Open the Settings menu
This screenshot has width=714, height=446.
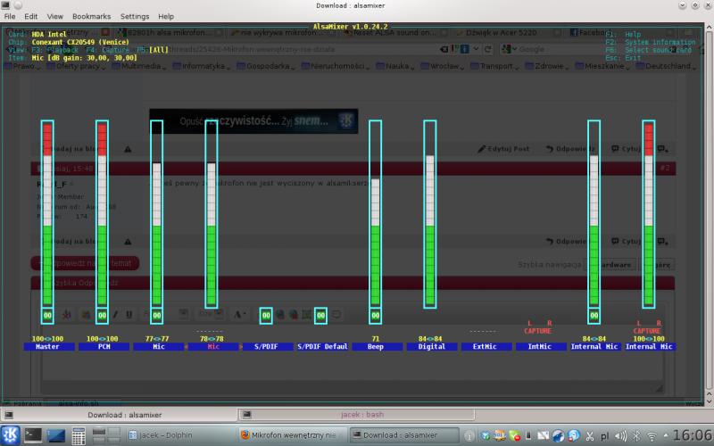tap(135, 16)
